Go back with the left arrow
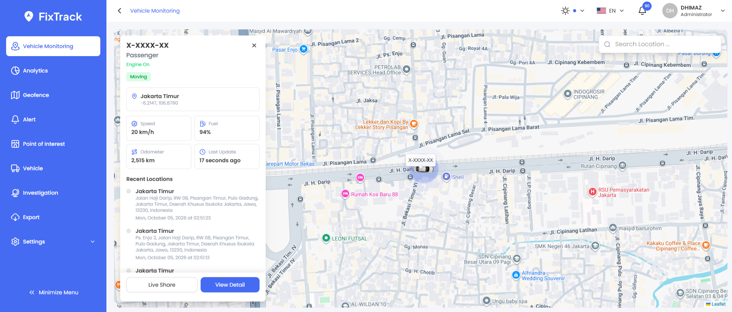 pyautogui.click(x=119, y=11)
